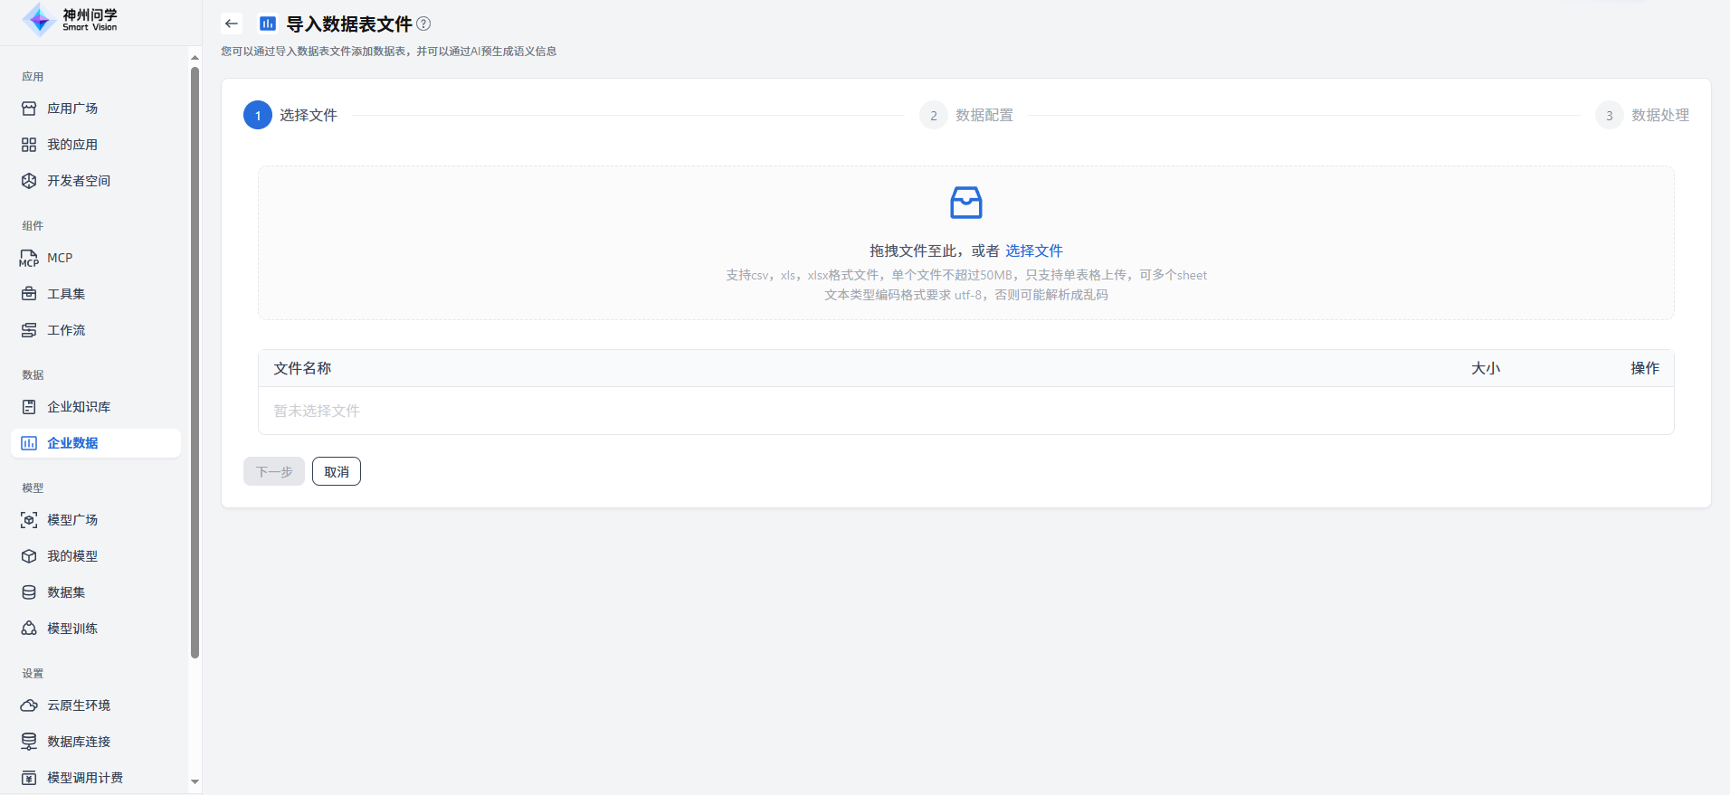Go to 企业知识库 menu item
1730x795 pixels.
[79, 407]
